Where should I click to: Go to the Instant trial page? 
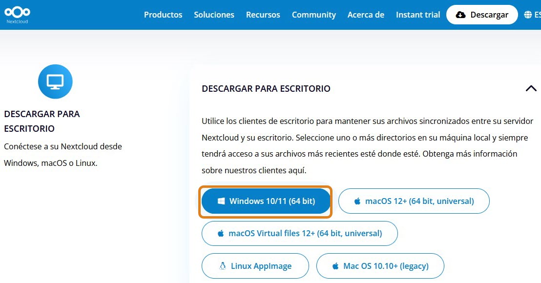pos(418,15)
